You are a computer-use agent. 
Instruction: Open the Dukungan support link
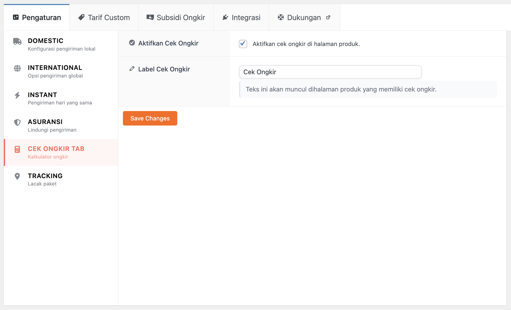304,18
